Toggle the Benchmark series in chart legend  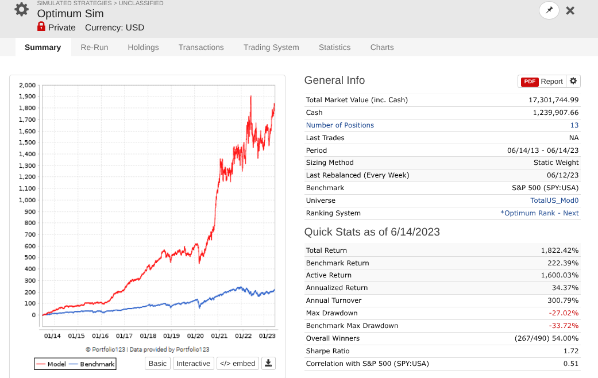coord(92,364)
